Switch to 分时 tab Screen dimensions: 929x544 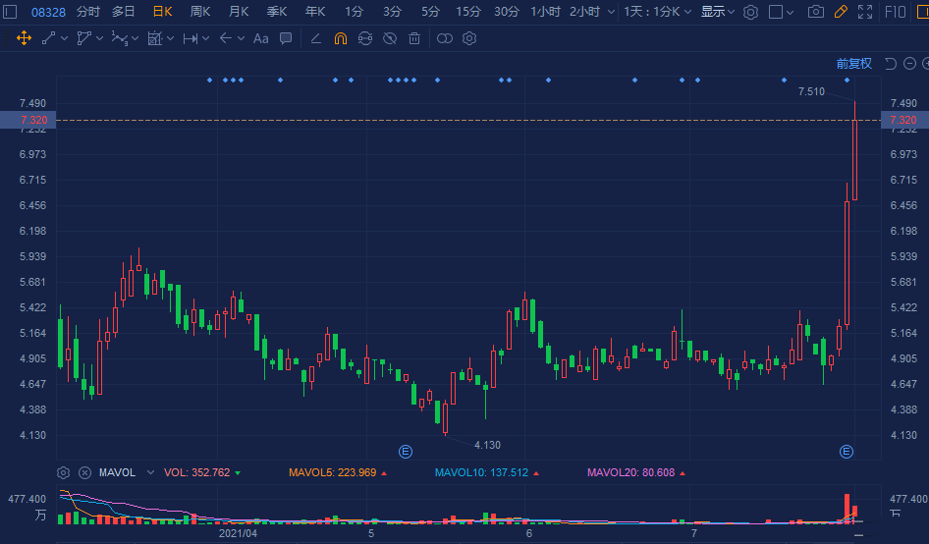[87, 12]
